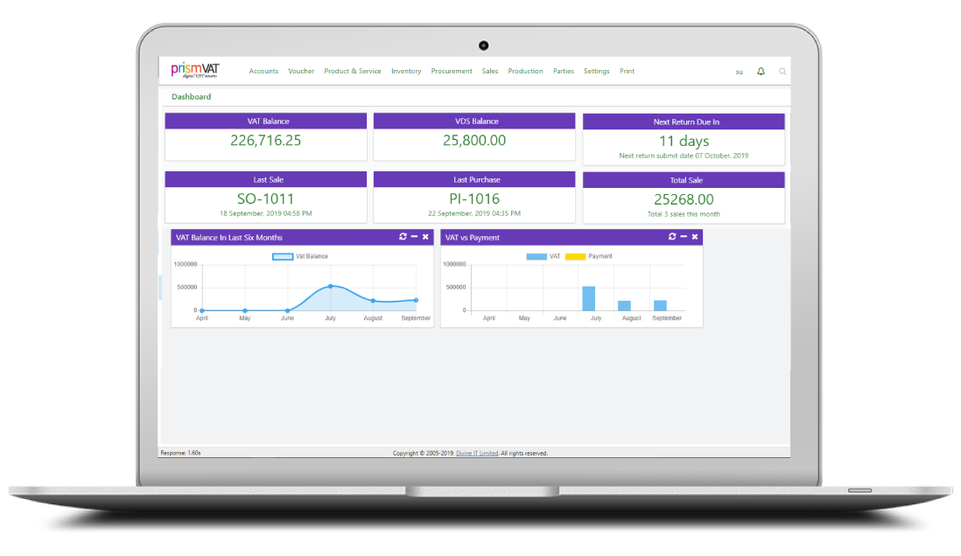Open the su user menu
This screenshot has width=961, height=556.
click(x=739, y=72)
